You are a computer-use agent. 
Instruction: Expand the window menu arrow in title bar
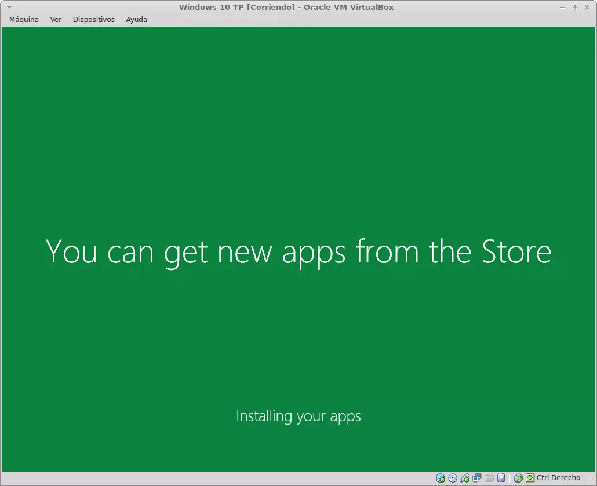coord(9,8)
